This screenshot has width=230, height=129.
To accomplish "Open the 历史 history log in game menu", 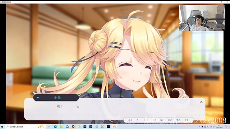I will (146, 120).
